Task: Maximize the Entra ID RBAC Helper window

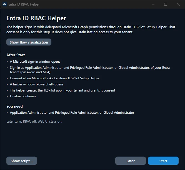Action: tap(166, 4)
